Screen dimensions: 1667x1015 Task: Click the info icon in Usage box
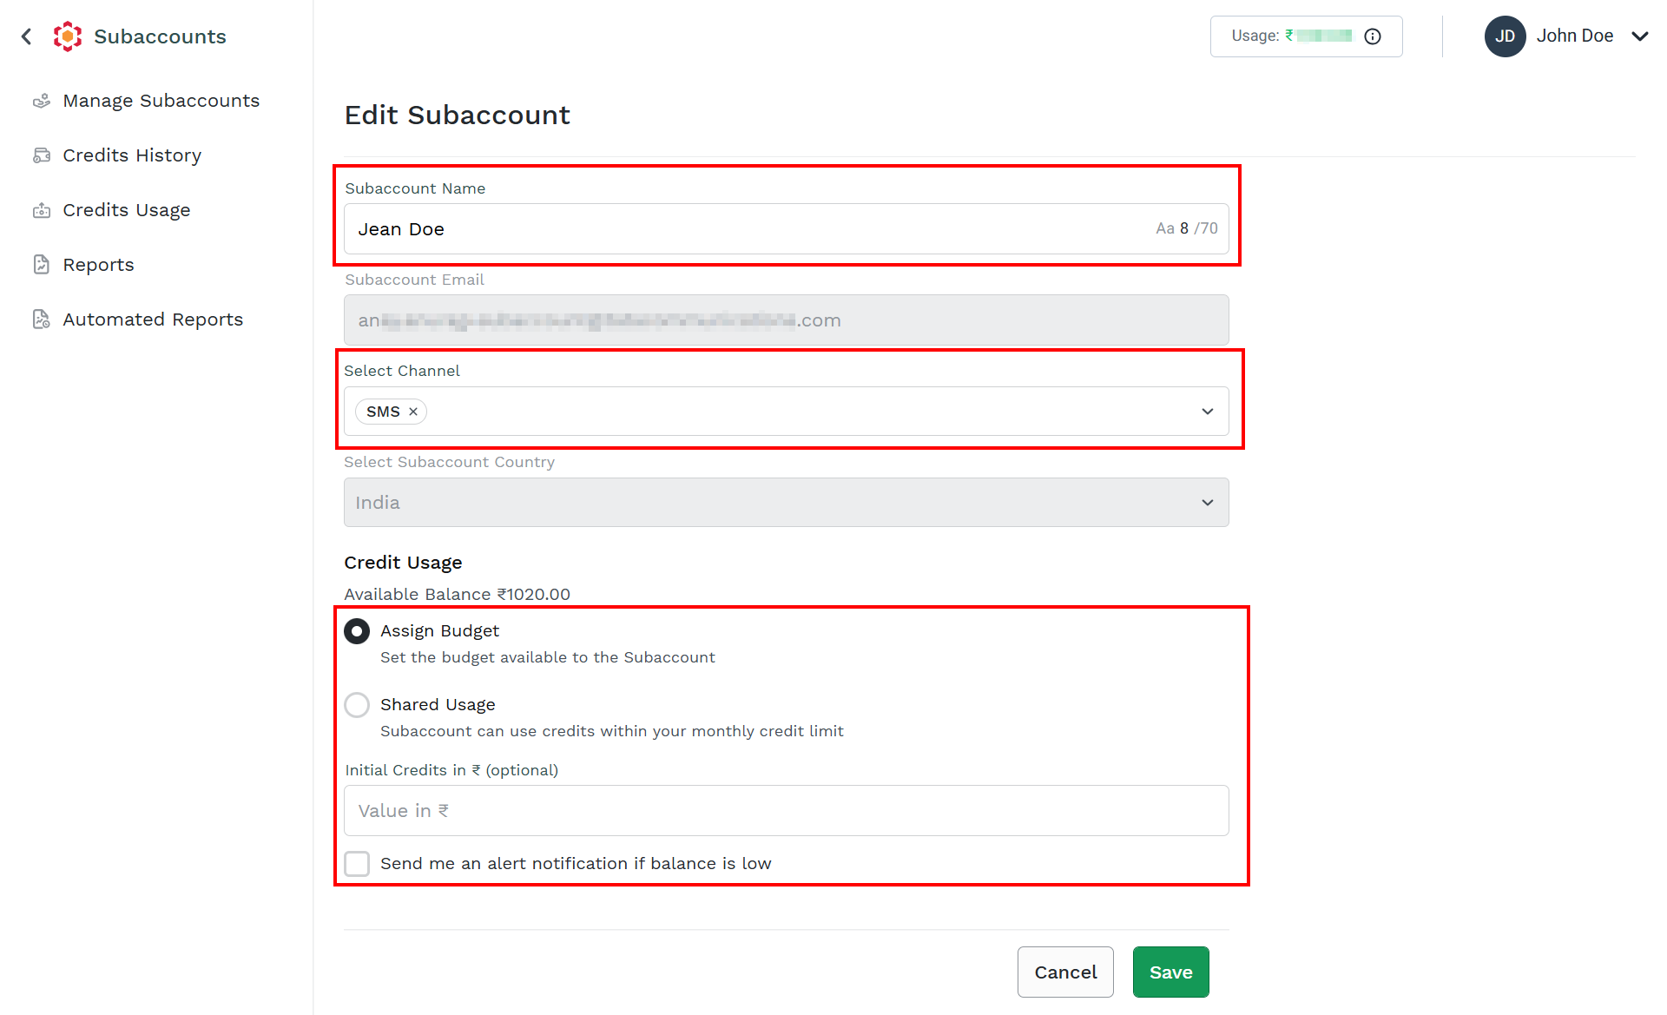coord(1373,36)
